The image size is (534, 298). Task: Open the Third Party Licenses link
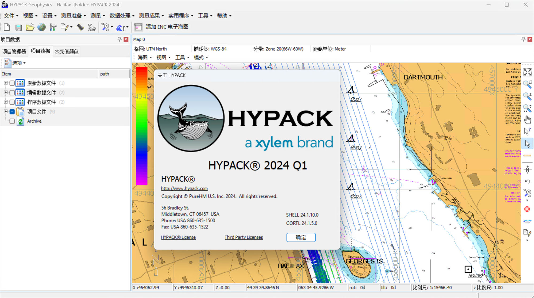click(244, 237)
